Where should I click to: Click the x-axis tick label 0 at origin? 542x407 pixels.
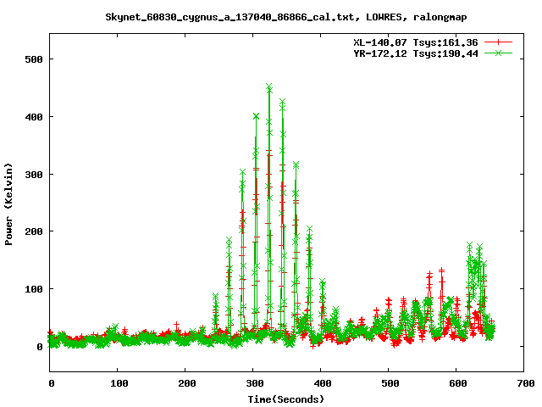(52, 383)
